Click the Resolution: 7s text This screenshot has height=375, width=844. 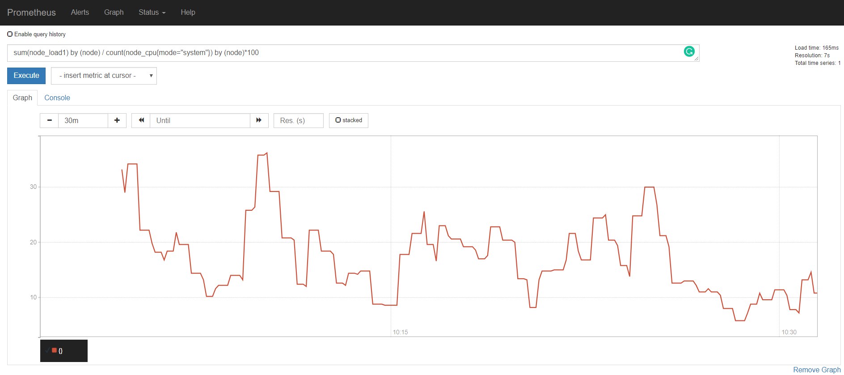pos(812,55)
